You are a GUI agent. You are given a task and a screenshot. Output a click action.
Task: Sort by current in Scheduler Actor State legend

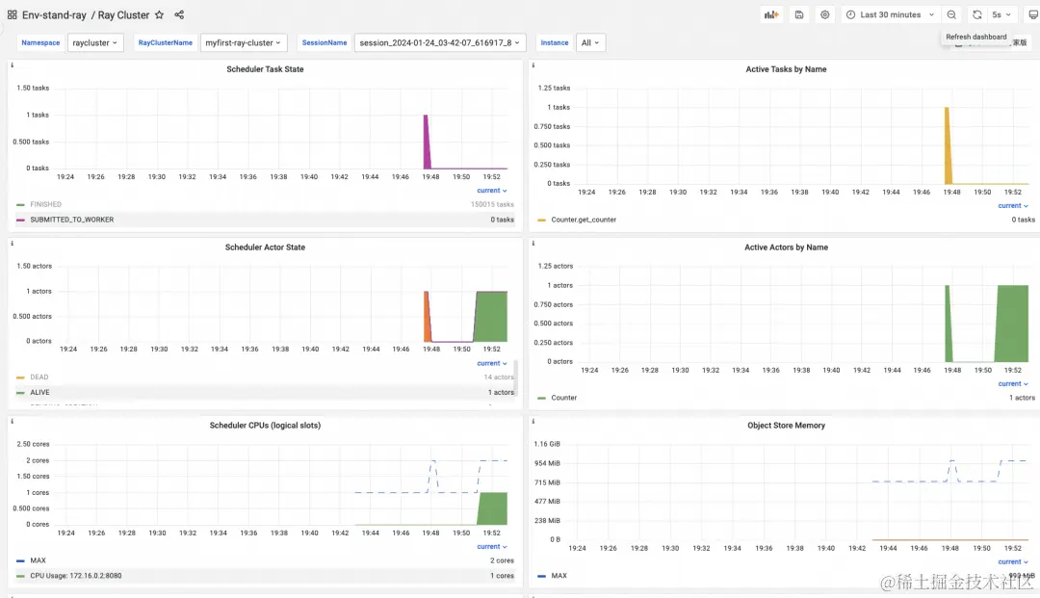coord(491,363)
